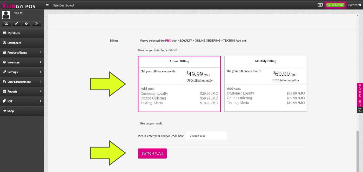Expand User Management chevron arrow
Screen dimensions: 363x172
coord(41,82)
